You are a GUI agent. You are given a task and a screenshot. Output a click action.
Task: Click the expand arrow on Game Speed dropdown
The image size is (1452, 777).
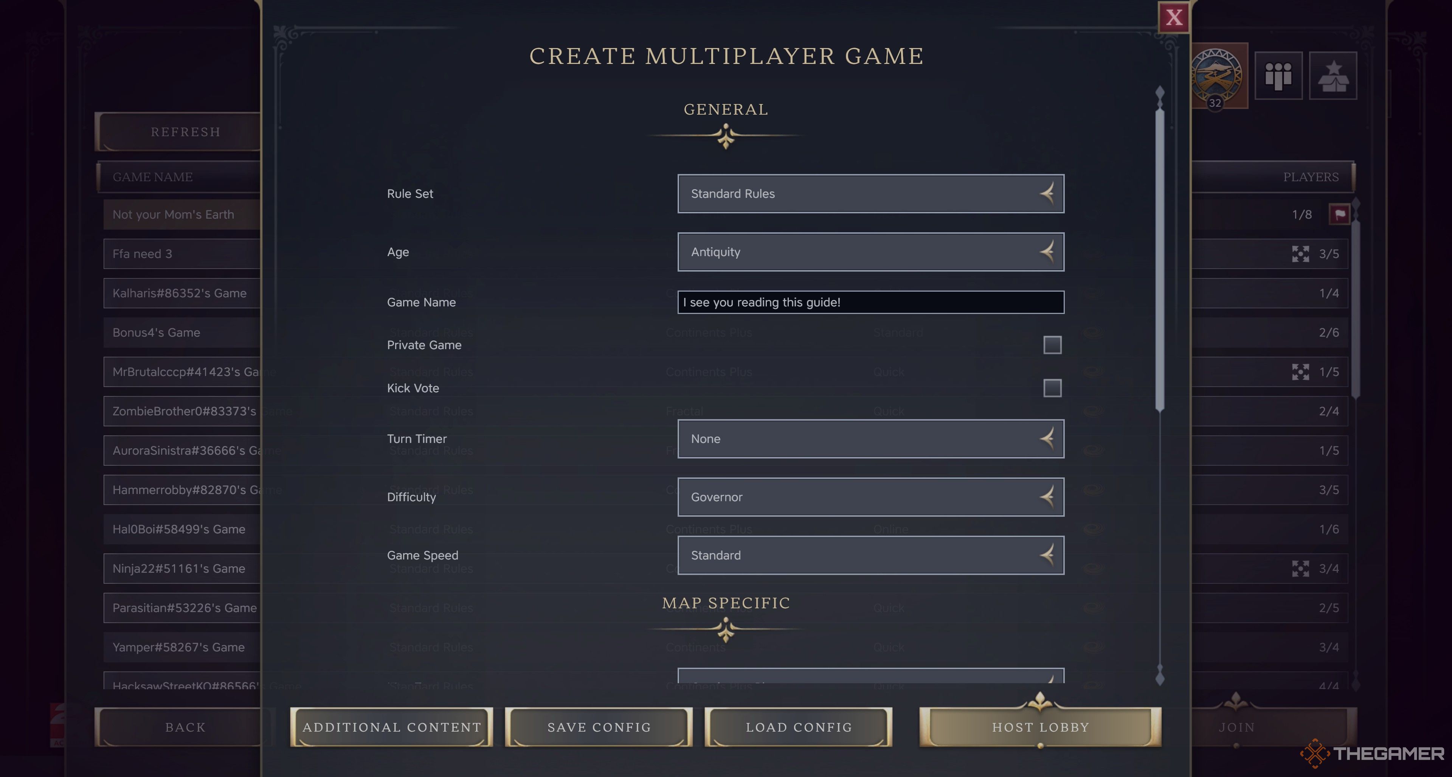click(x=1047, y=555)
